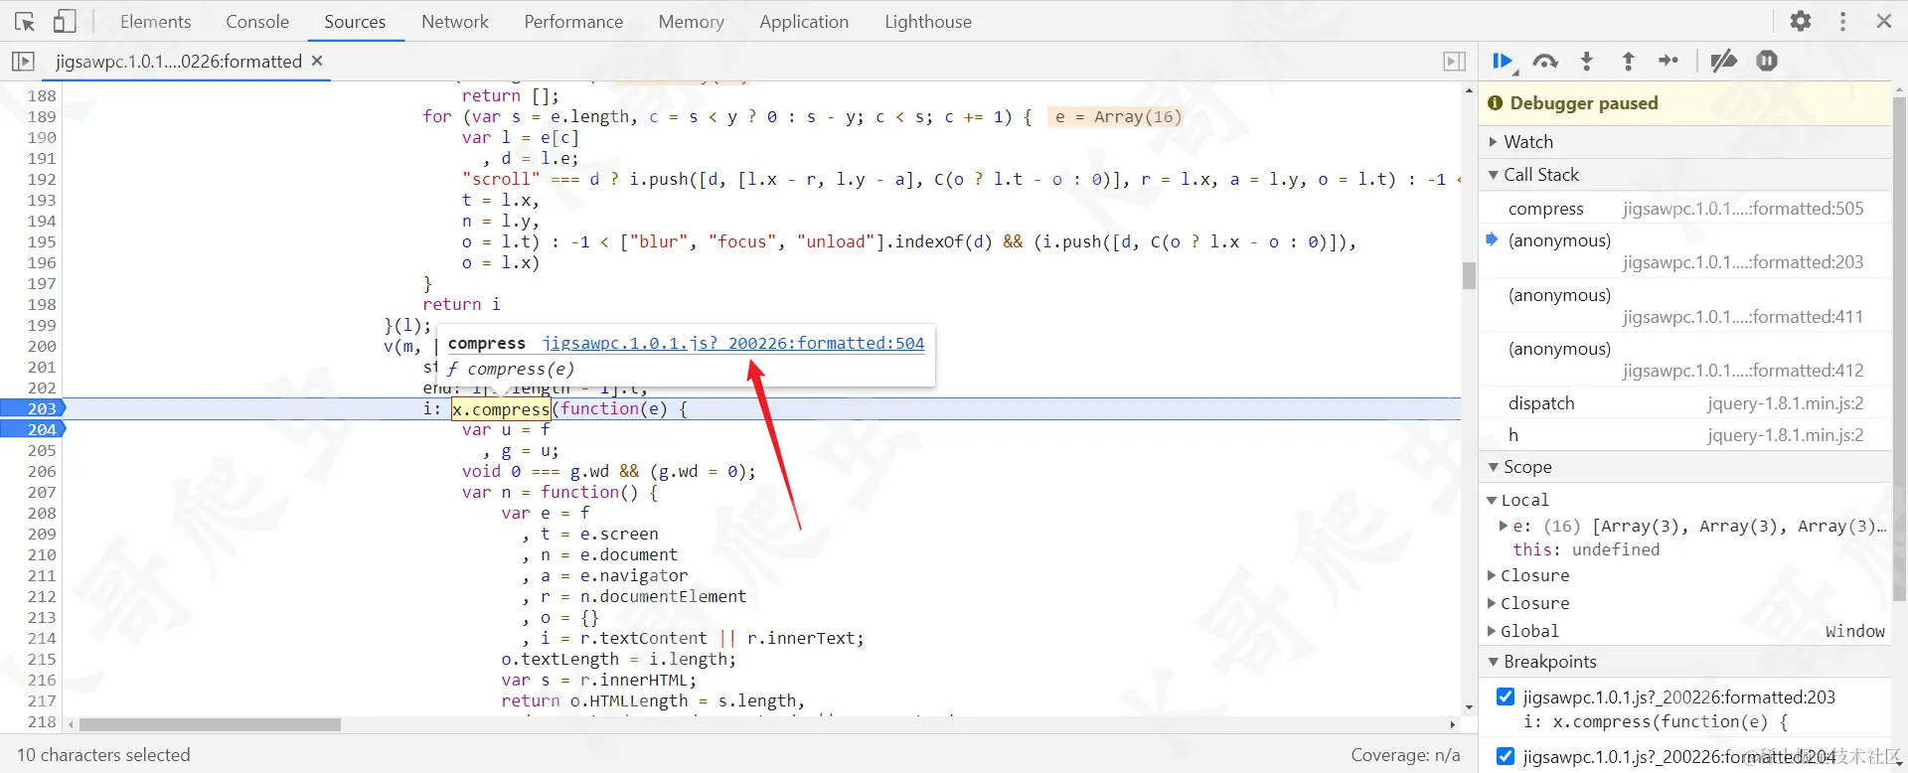Close the jigsawpc formatted file tab

click(x=317, y=61)
